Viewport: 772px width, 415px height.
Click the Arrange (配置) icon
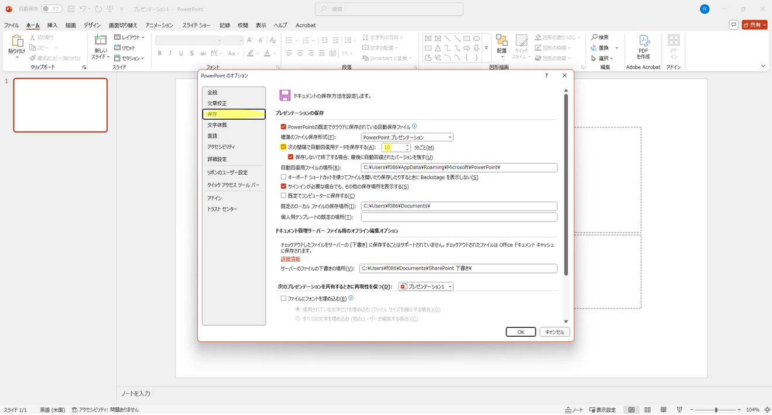[x=502, y=40]
